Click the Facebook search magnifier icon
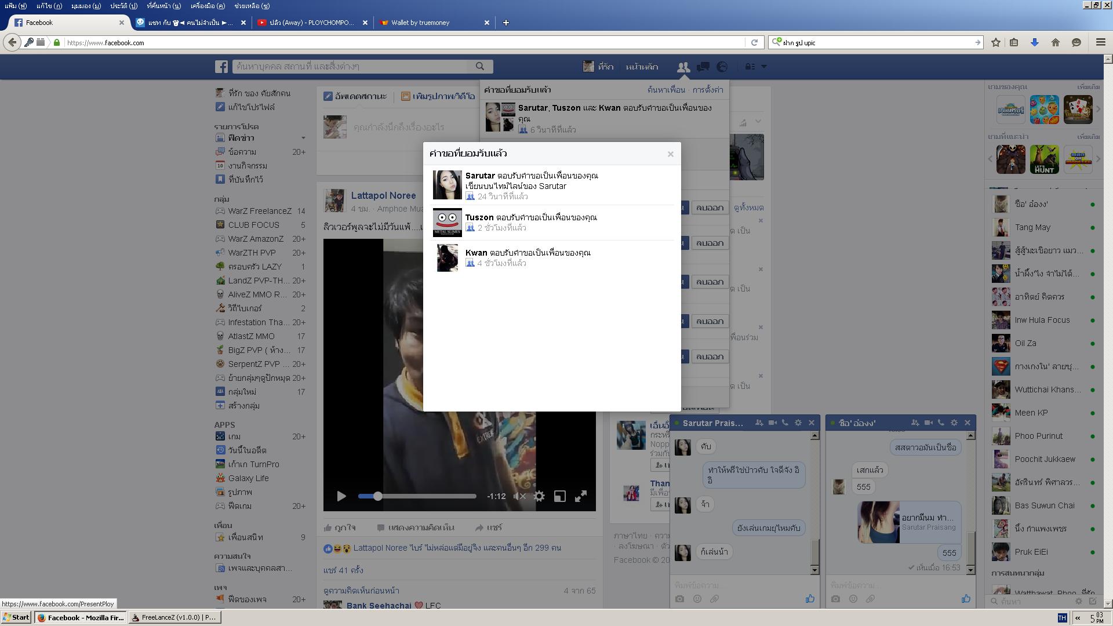The width and height of the screenshot is (1113, 626). pyautogui.click(x=480, y=67)
